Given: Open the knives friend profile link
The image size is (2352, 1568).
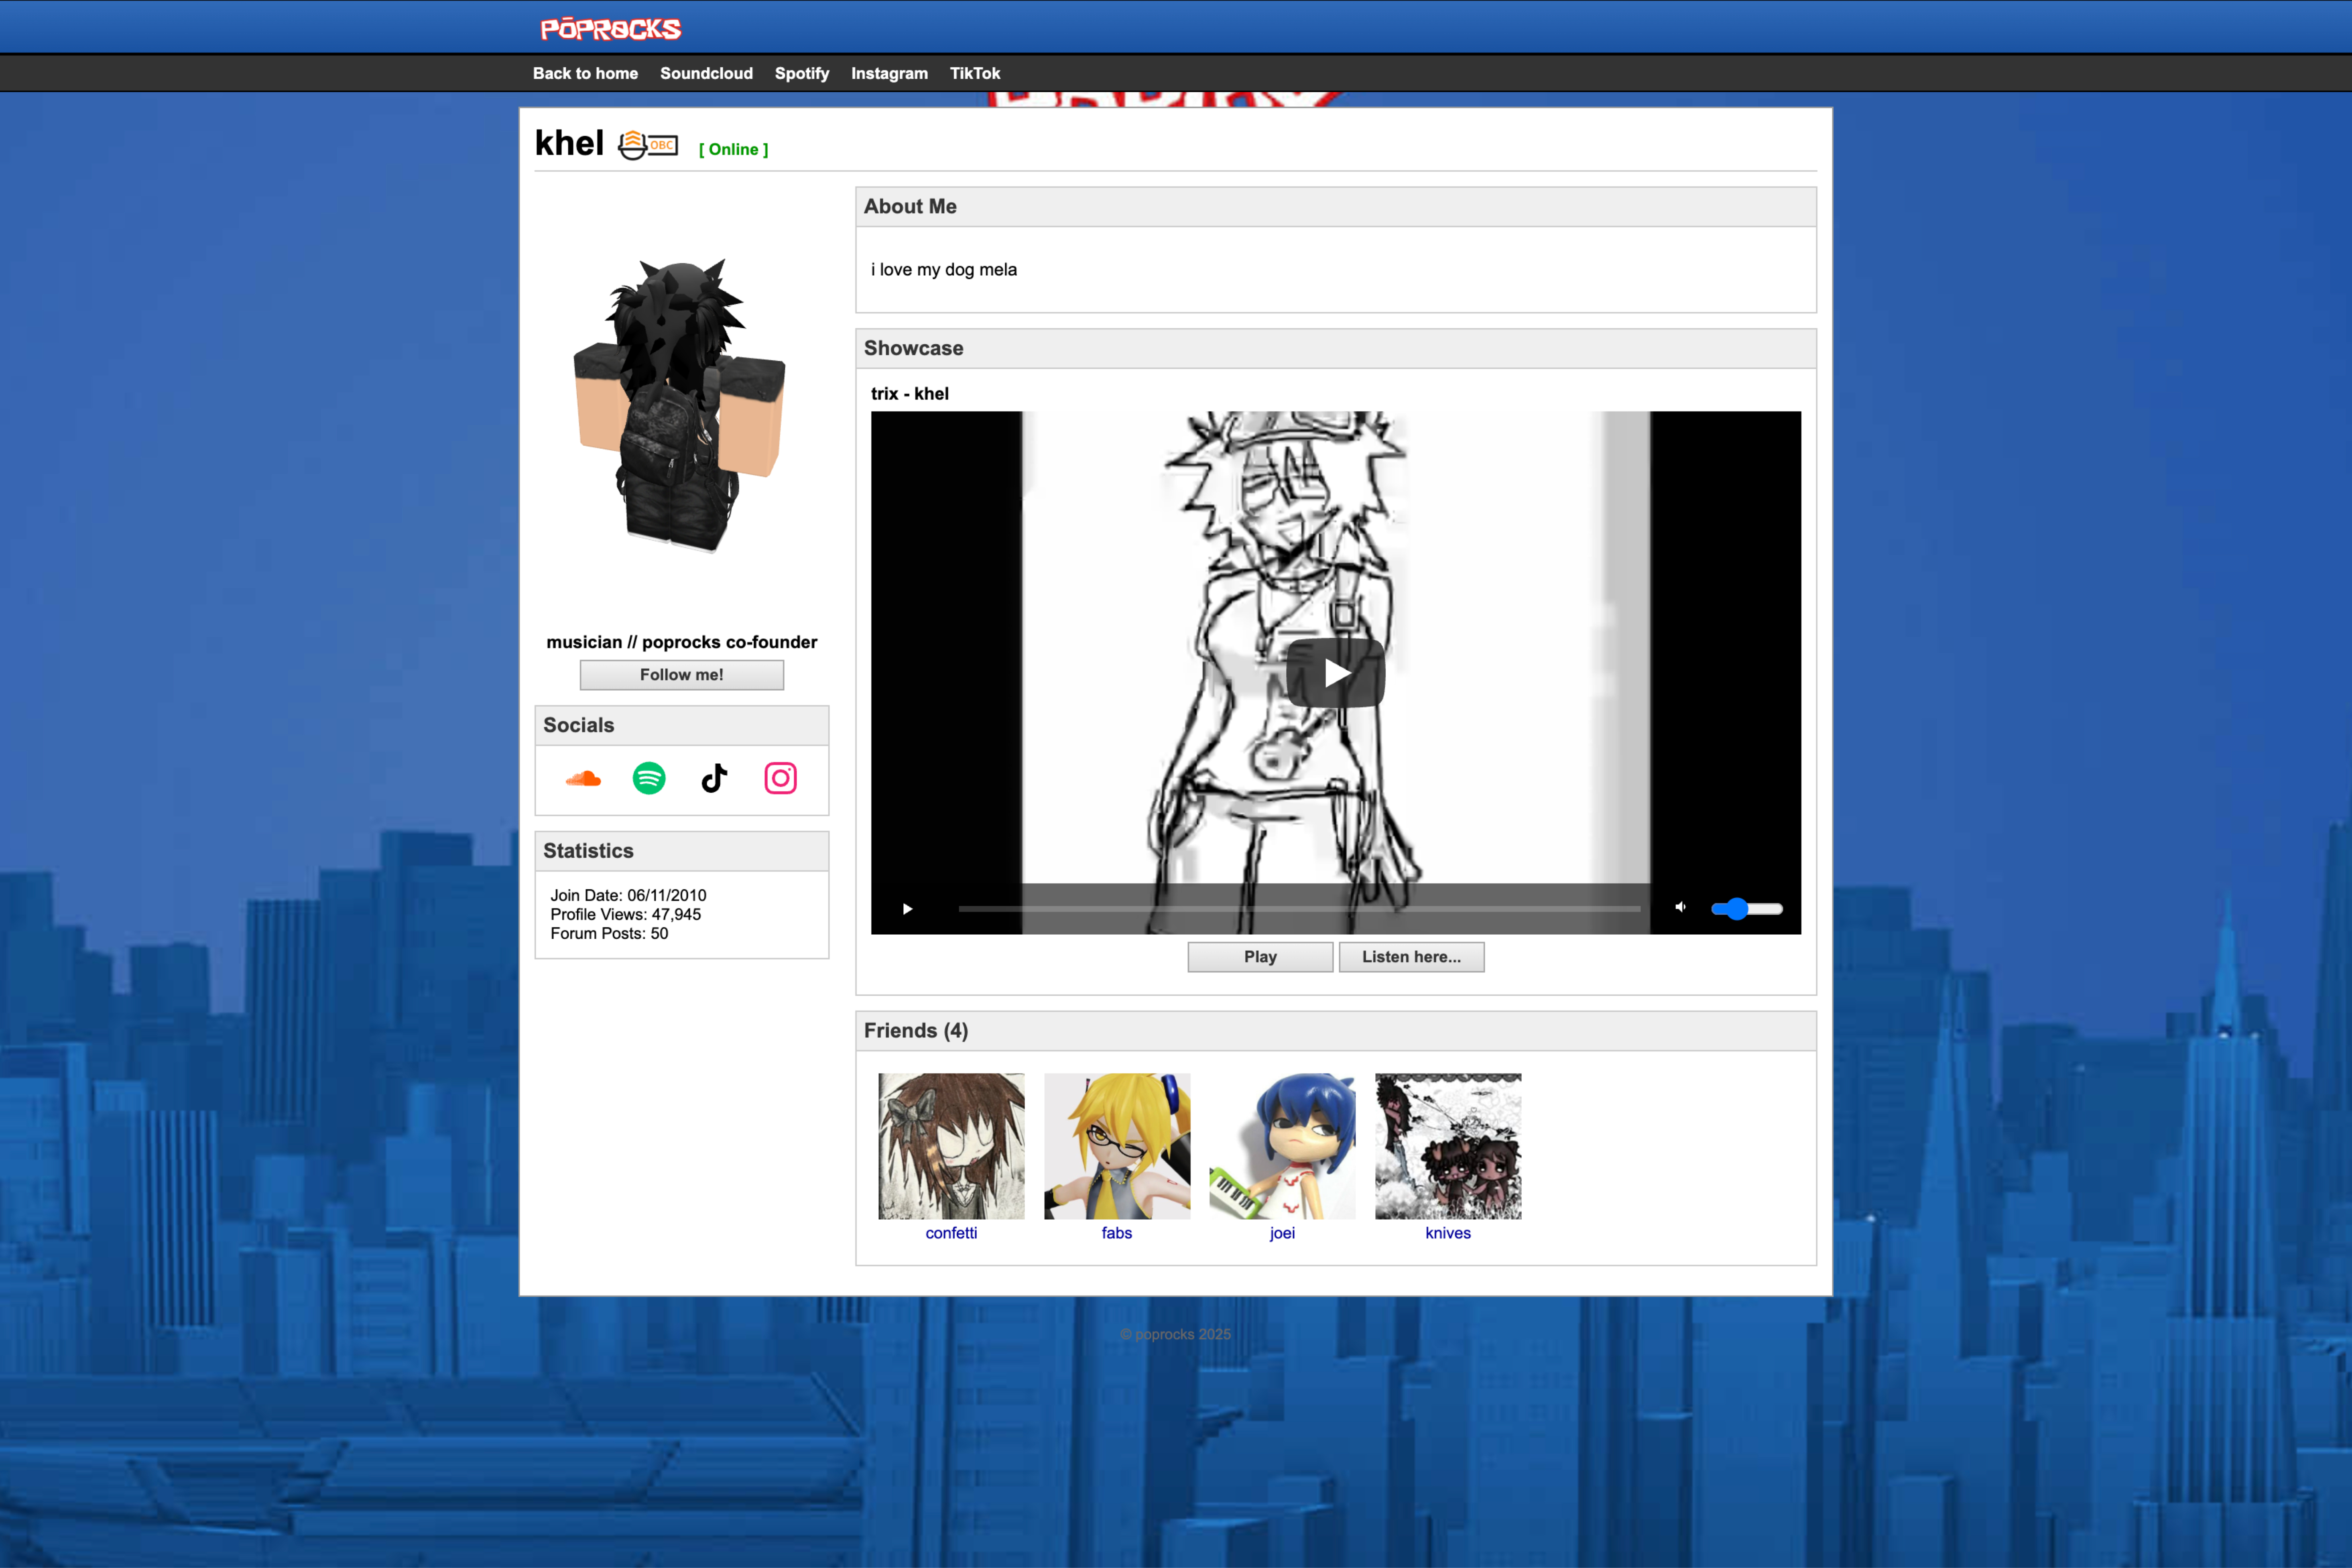Looking at the screenshot, I should click(1447, 1233).
